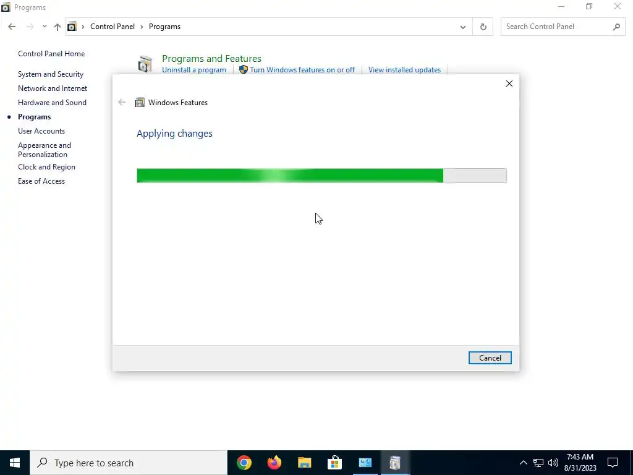The width and height of the screenshot is (633, 475).
Task: Click the Windows Features title icon
Action: click(x=140, y=102)
